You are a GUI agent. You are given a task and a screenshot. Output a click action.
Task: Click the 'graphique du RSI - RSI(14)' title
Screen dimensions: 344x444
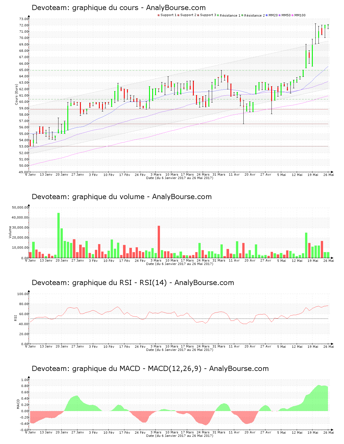click(x=120, y=283)
